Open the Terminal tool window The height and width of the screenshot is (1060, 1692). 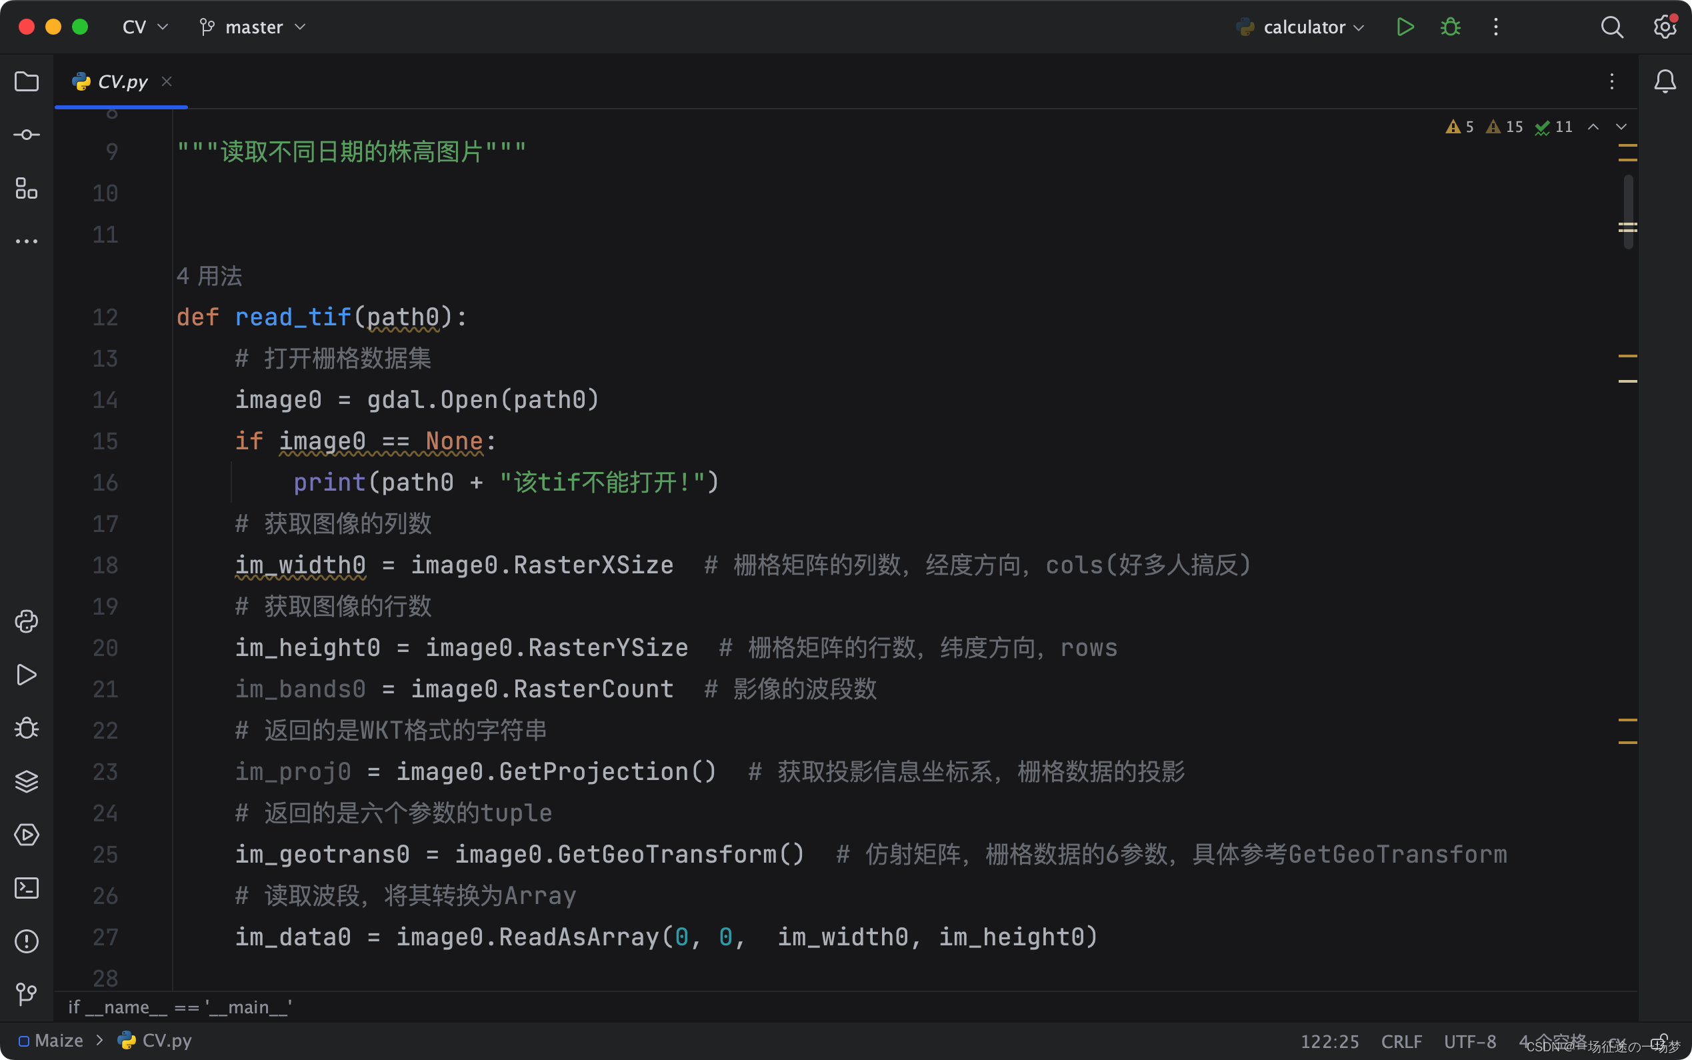pos(27,888)
